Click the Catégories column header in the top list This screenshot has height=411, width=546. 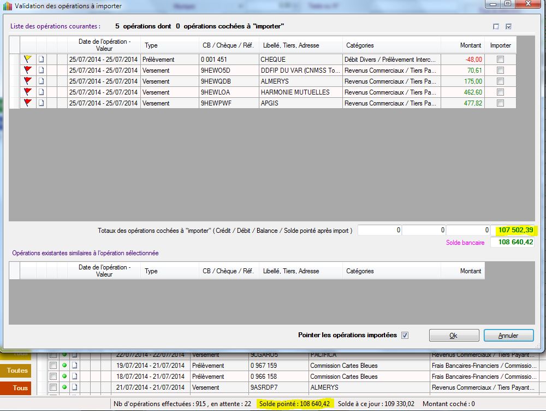tap(360, 45)
